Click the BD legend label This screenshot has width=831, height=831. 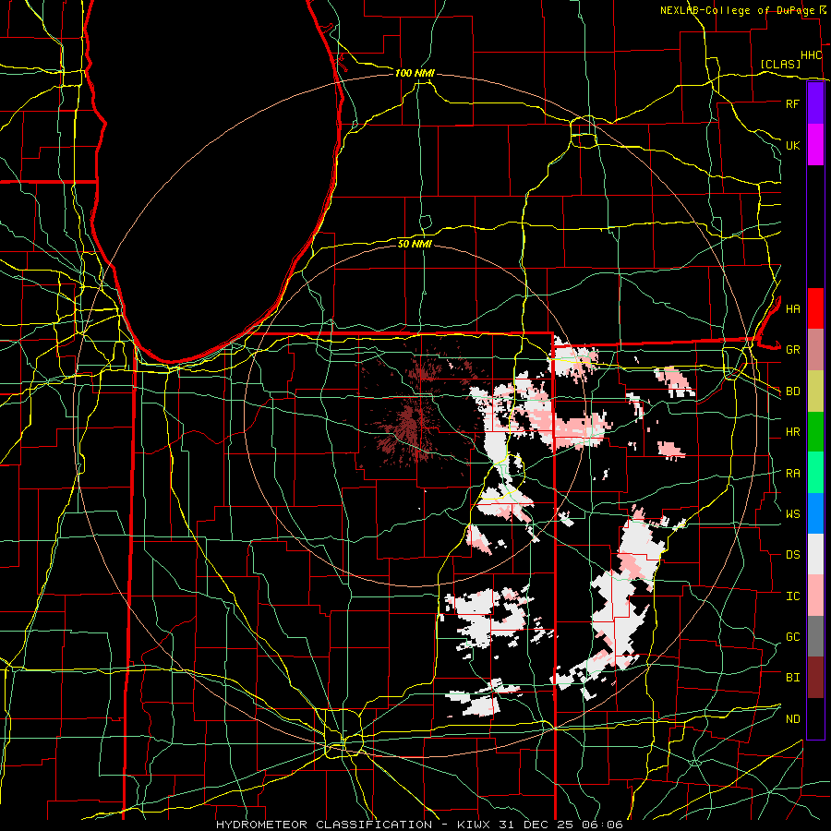(792, 391)
